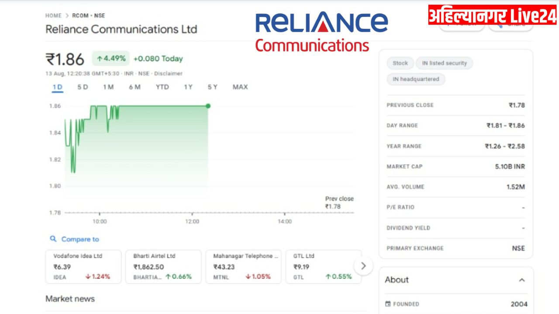Go to HOME breadcrumb link
559x314 pixels.
click(53, 16)
